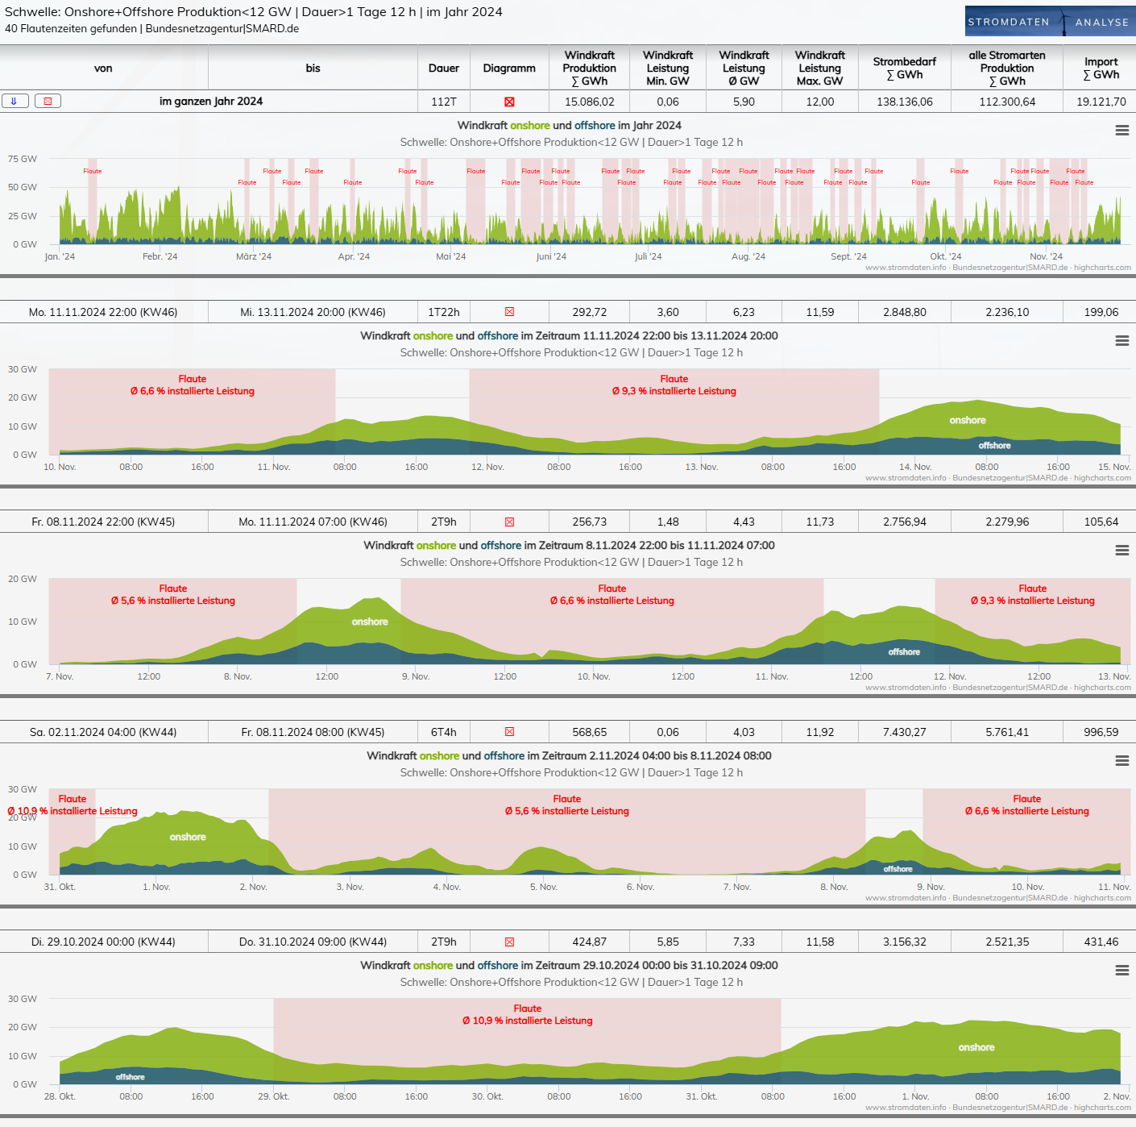Open chart menu for 8.11.–11.11.2024 diagram
Image resolution: width=1136 pixels, height=1127 pixels.
(x=1121, y=551)
